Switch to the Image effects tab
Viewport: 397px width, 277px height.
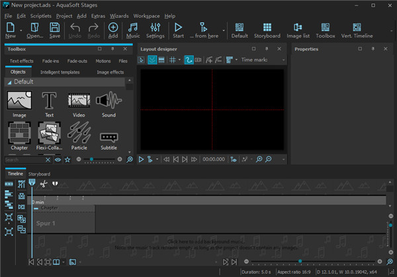(110, 72)
